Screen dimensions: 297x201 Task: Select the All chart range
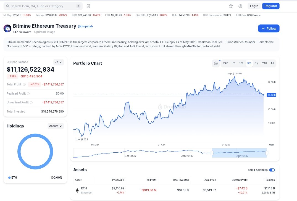(x=272, y=63)
